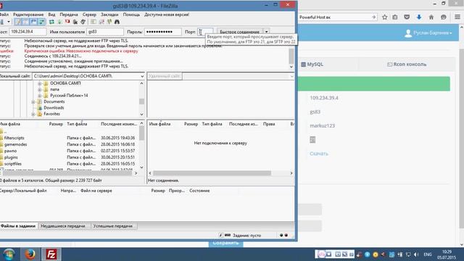Select the scriptfiles folder row
This screenshot has width=464, height=261.
[x=69, y=164]
